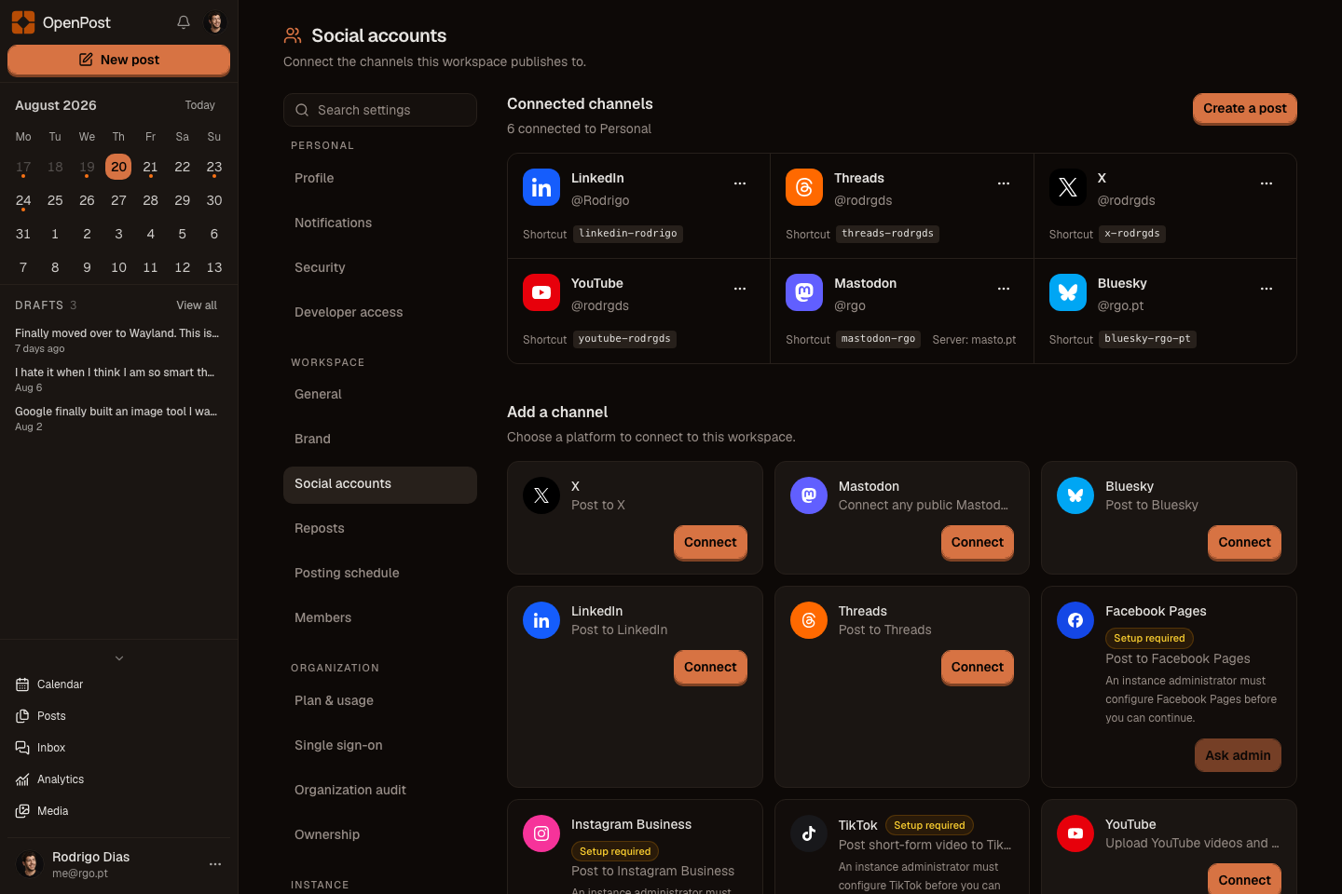
Task: Open Single sign-on settings
Action: tap(380, 745)
